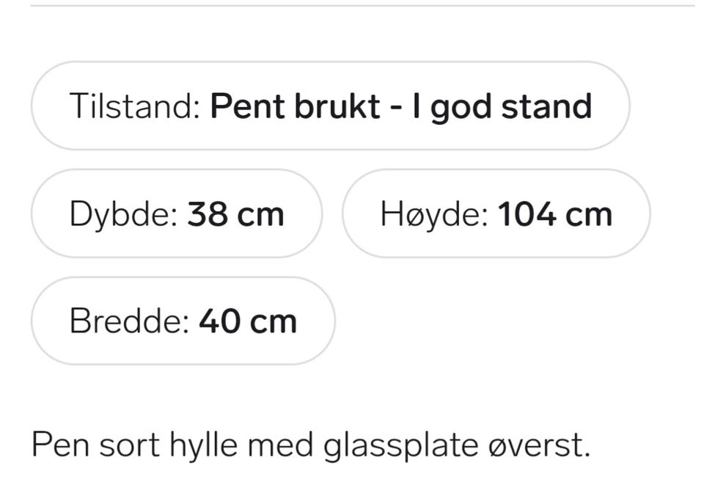The width and height of the screenshot is (704, 485).
Task: Click the 'Tilstand:' label
Action: [135, 106]
